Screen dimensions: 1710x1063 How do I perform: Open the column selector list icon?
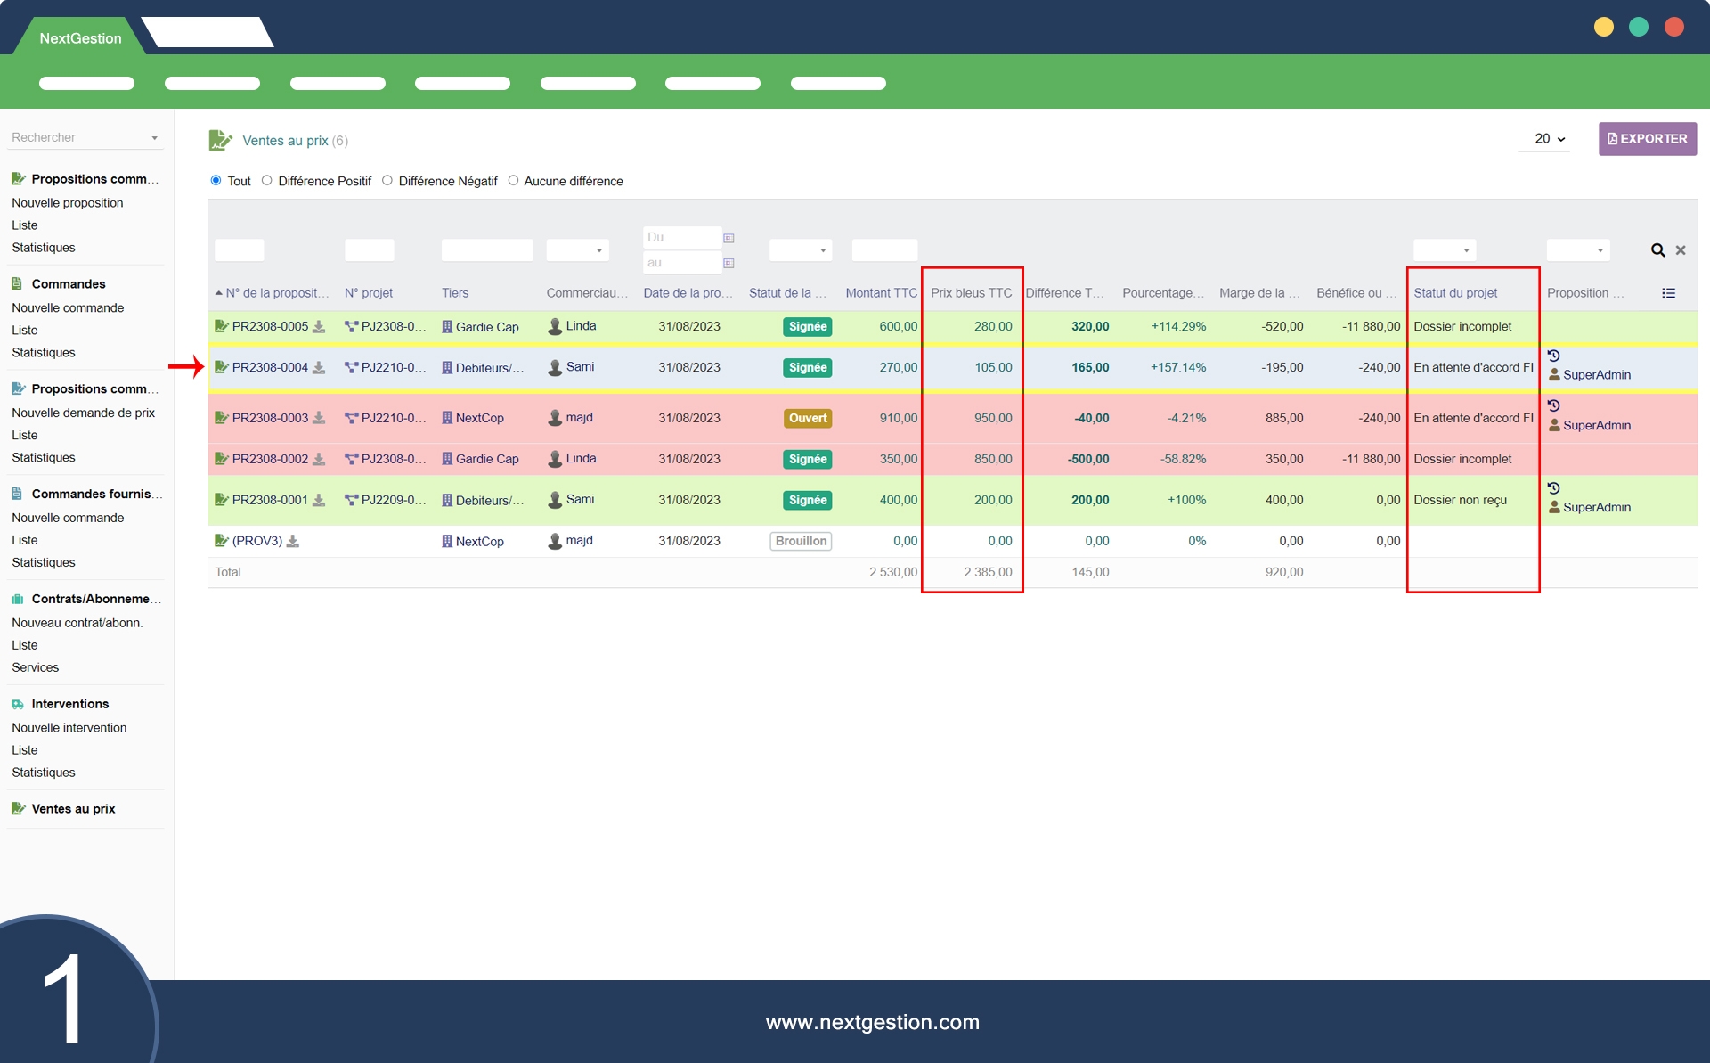1668,293
